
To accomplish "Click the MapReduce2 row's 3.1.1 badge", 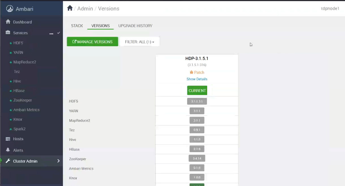I will (x=197, y=121).
